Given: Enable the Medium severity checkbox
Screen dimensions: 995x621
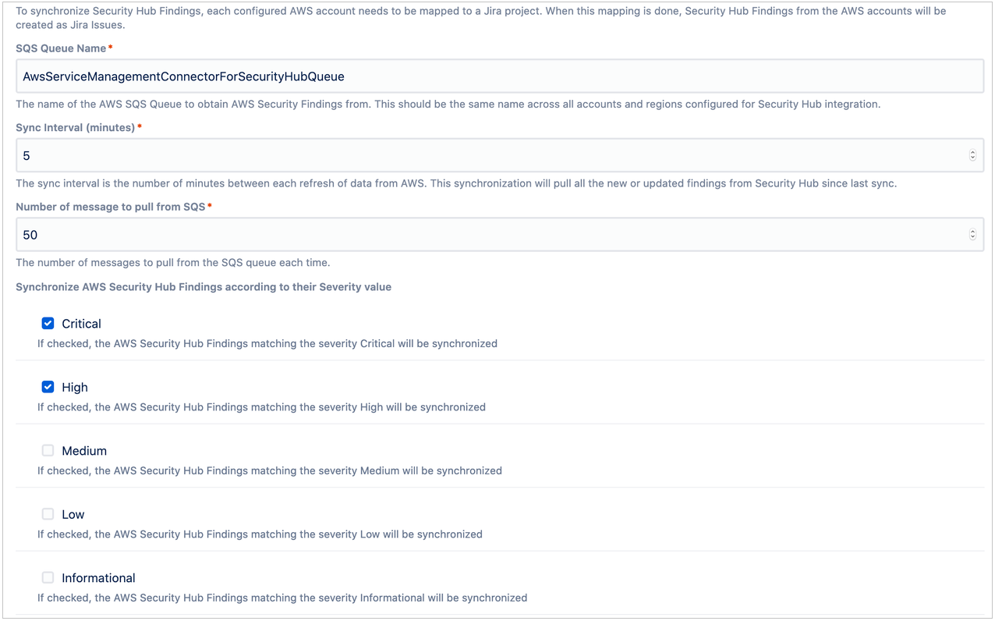Looking at the screenshot, I should 48,450.
